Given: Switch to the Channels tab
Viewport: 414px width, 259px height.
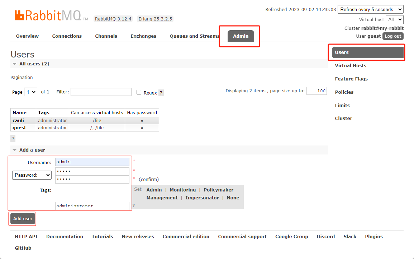Looking at the screenshot, I should click(x=106, y=36).
